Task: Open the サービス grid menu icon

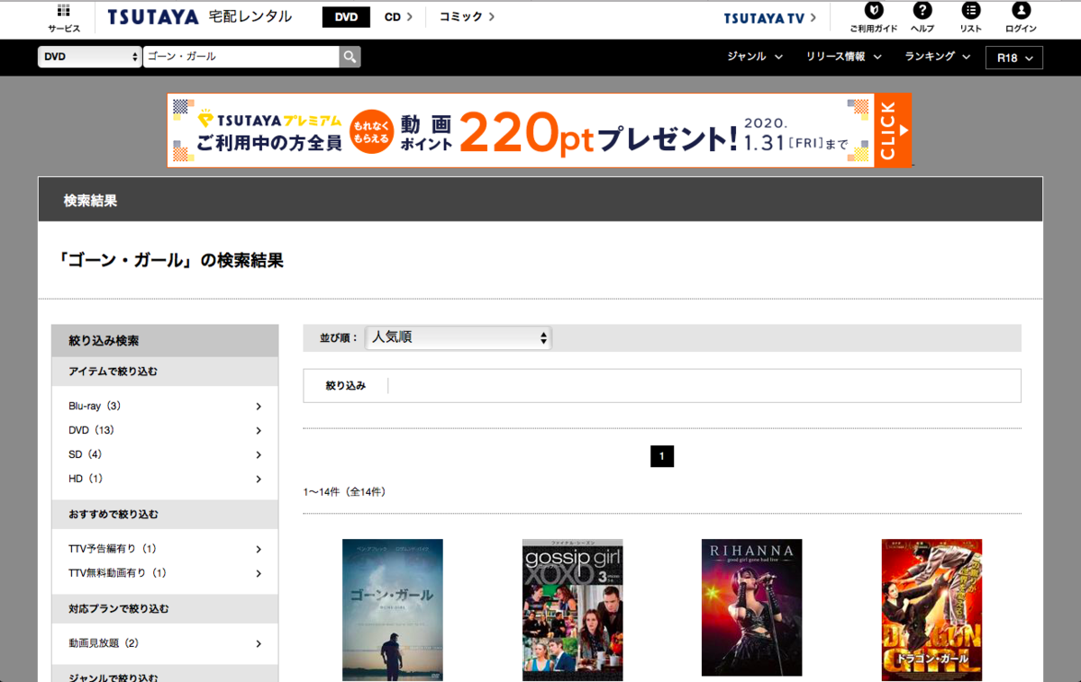Action: tap(64, 11)
